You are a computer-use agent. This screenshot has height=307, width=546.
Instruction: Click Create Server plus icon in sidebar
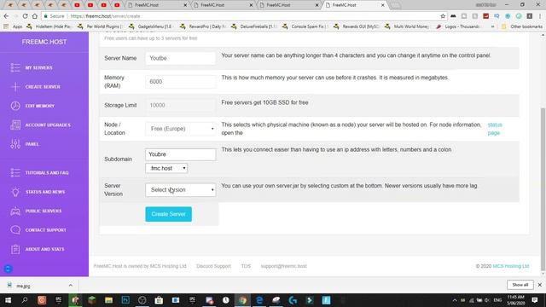click(15, 87)
